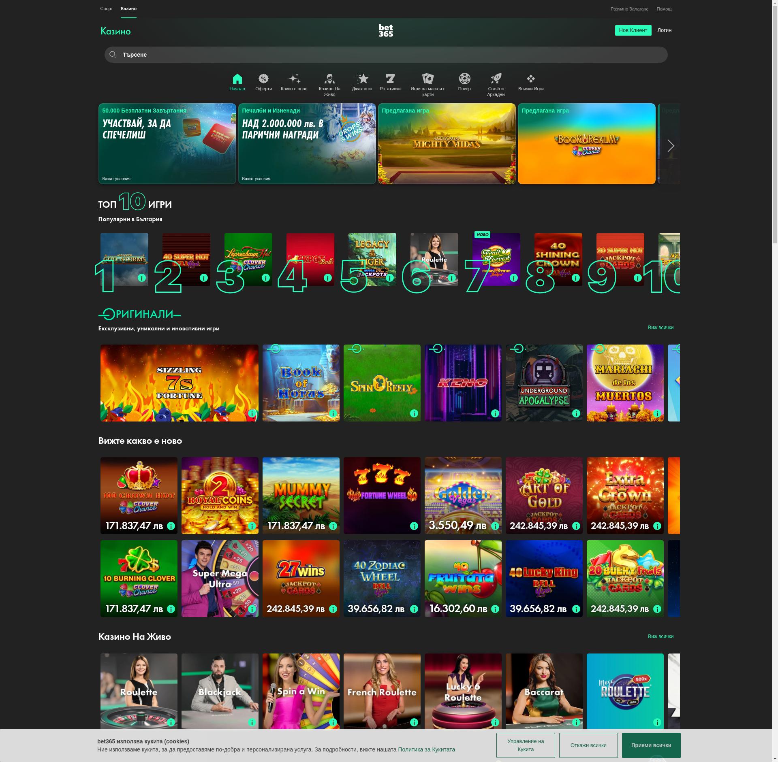The width and height of the screenshot is (778, 762).
Task: Click the Търсене search input field
Action: (284, 54)
